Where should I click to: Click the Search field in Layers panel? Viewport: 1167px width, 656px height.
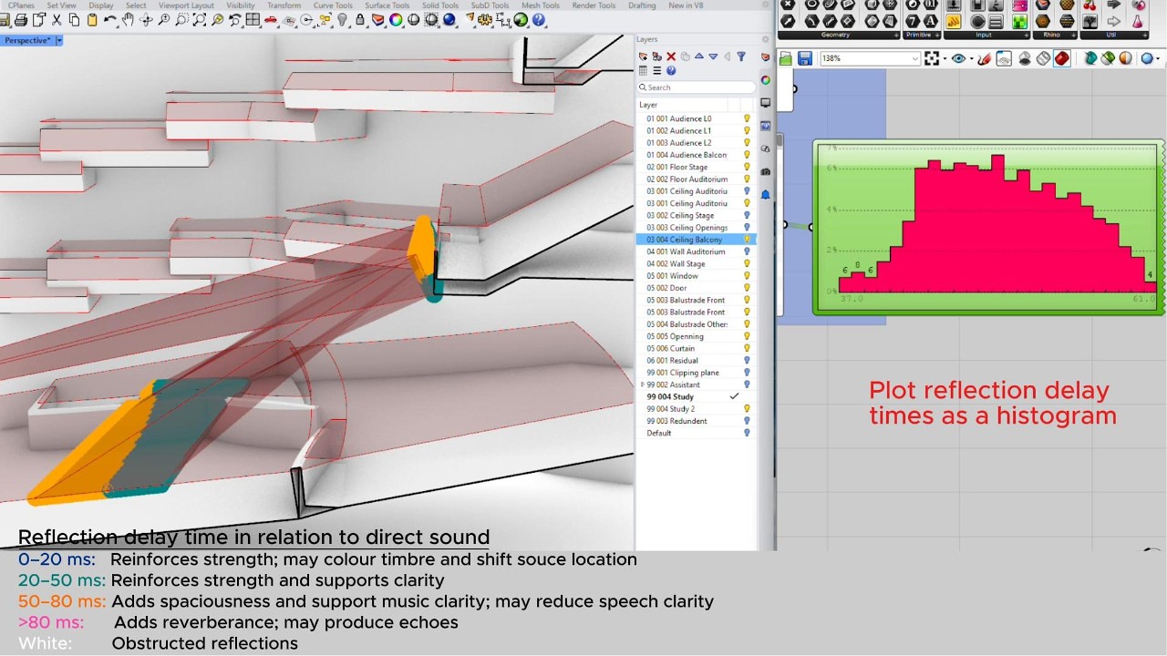pyautogui.click(x=697, y=87)
